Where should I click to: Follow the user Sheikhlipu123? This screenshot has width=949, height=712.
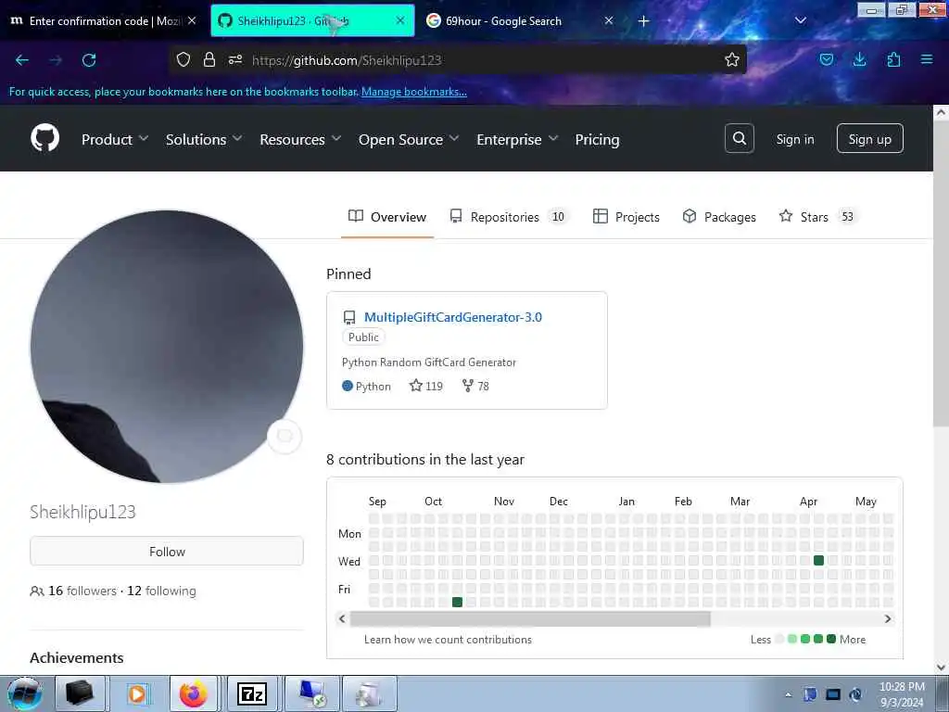pos(167,552)
